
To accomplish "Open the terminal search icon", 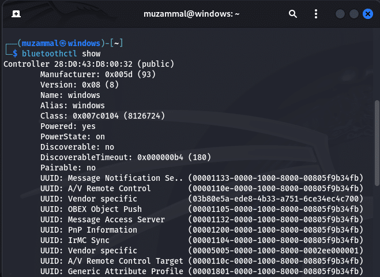I will (293, 13).
